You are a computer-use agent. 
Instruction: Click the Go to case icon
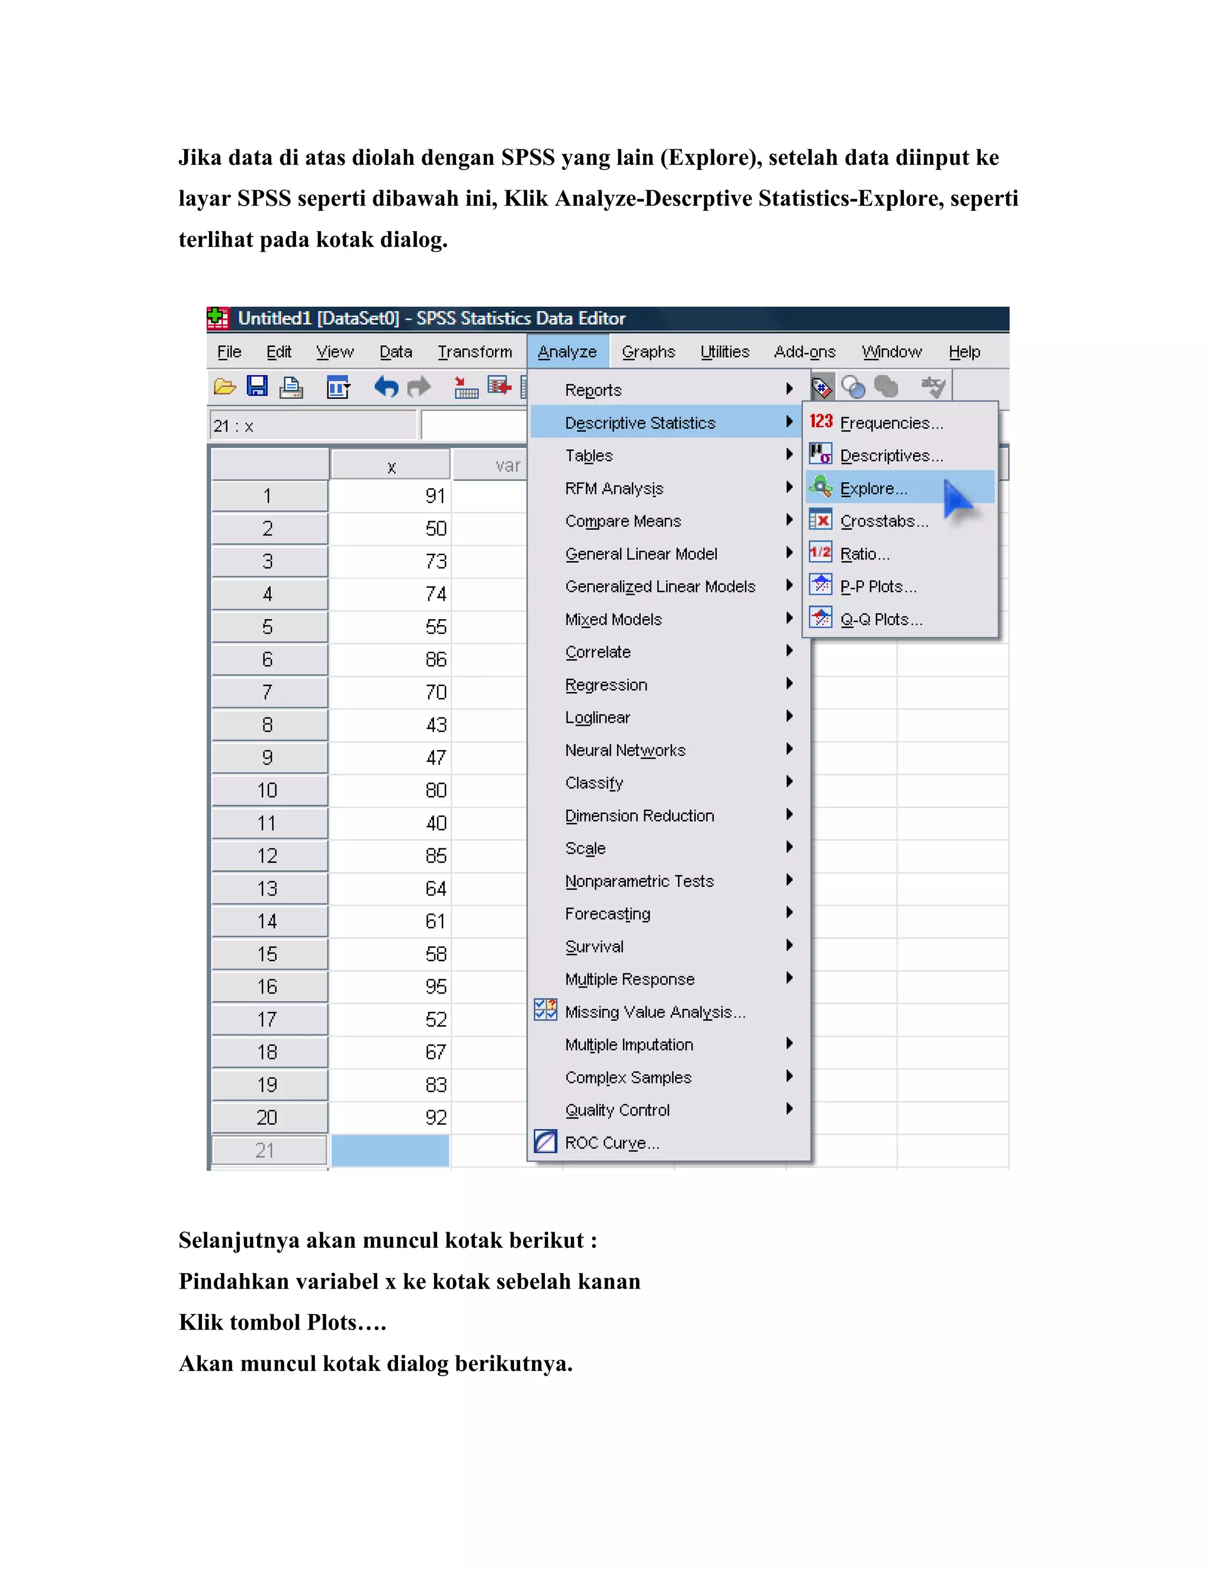pyautogui.click(x=466, y=387)
